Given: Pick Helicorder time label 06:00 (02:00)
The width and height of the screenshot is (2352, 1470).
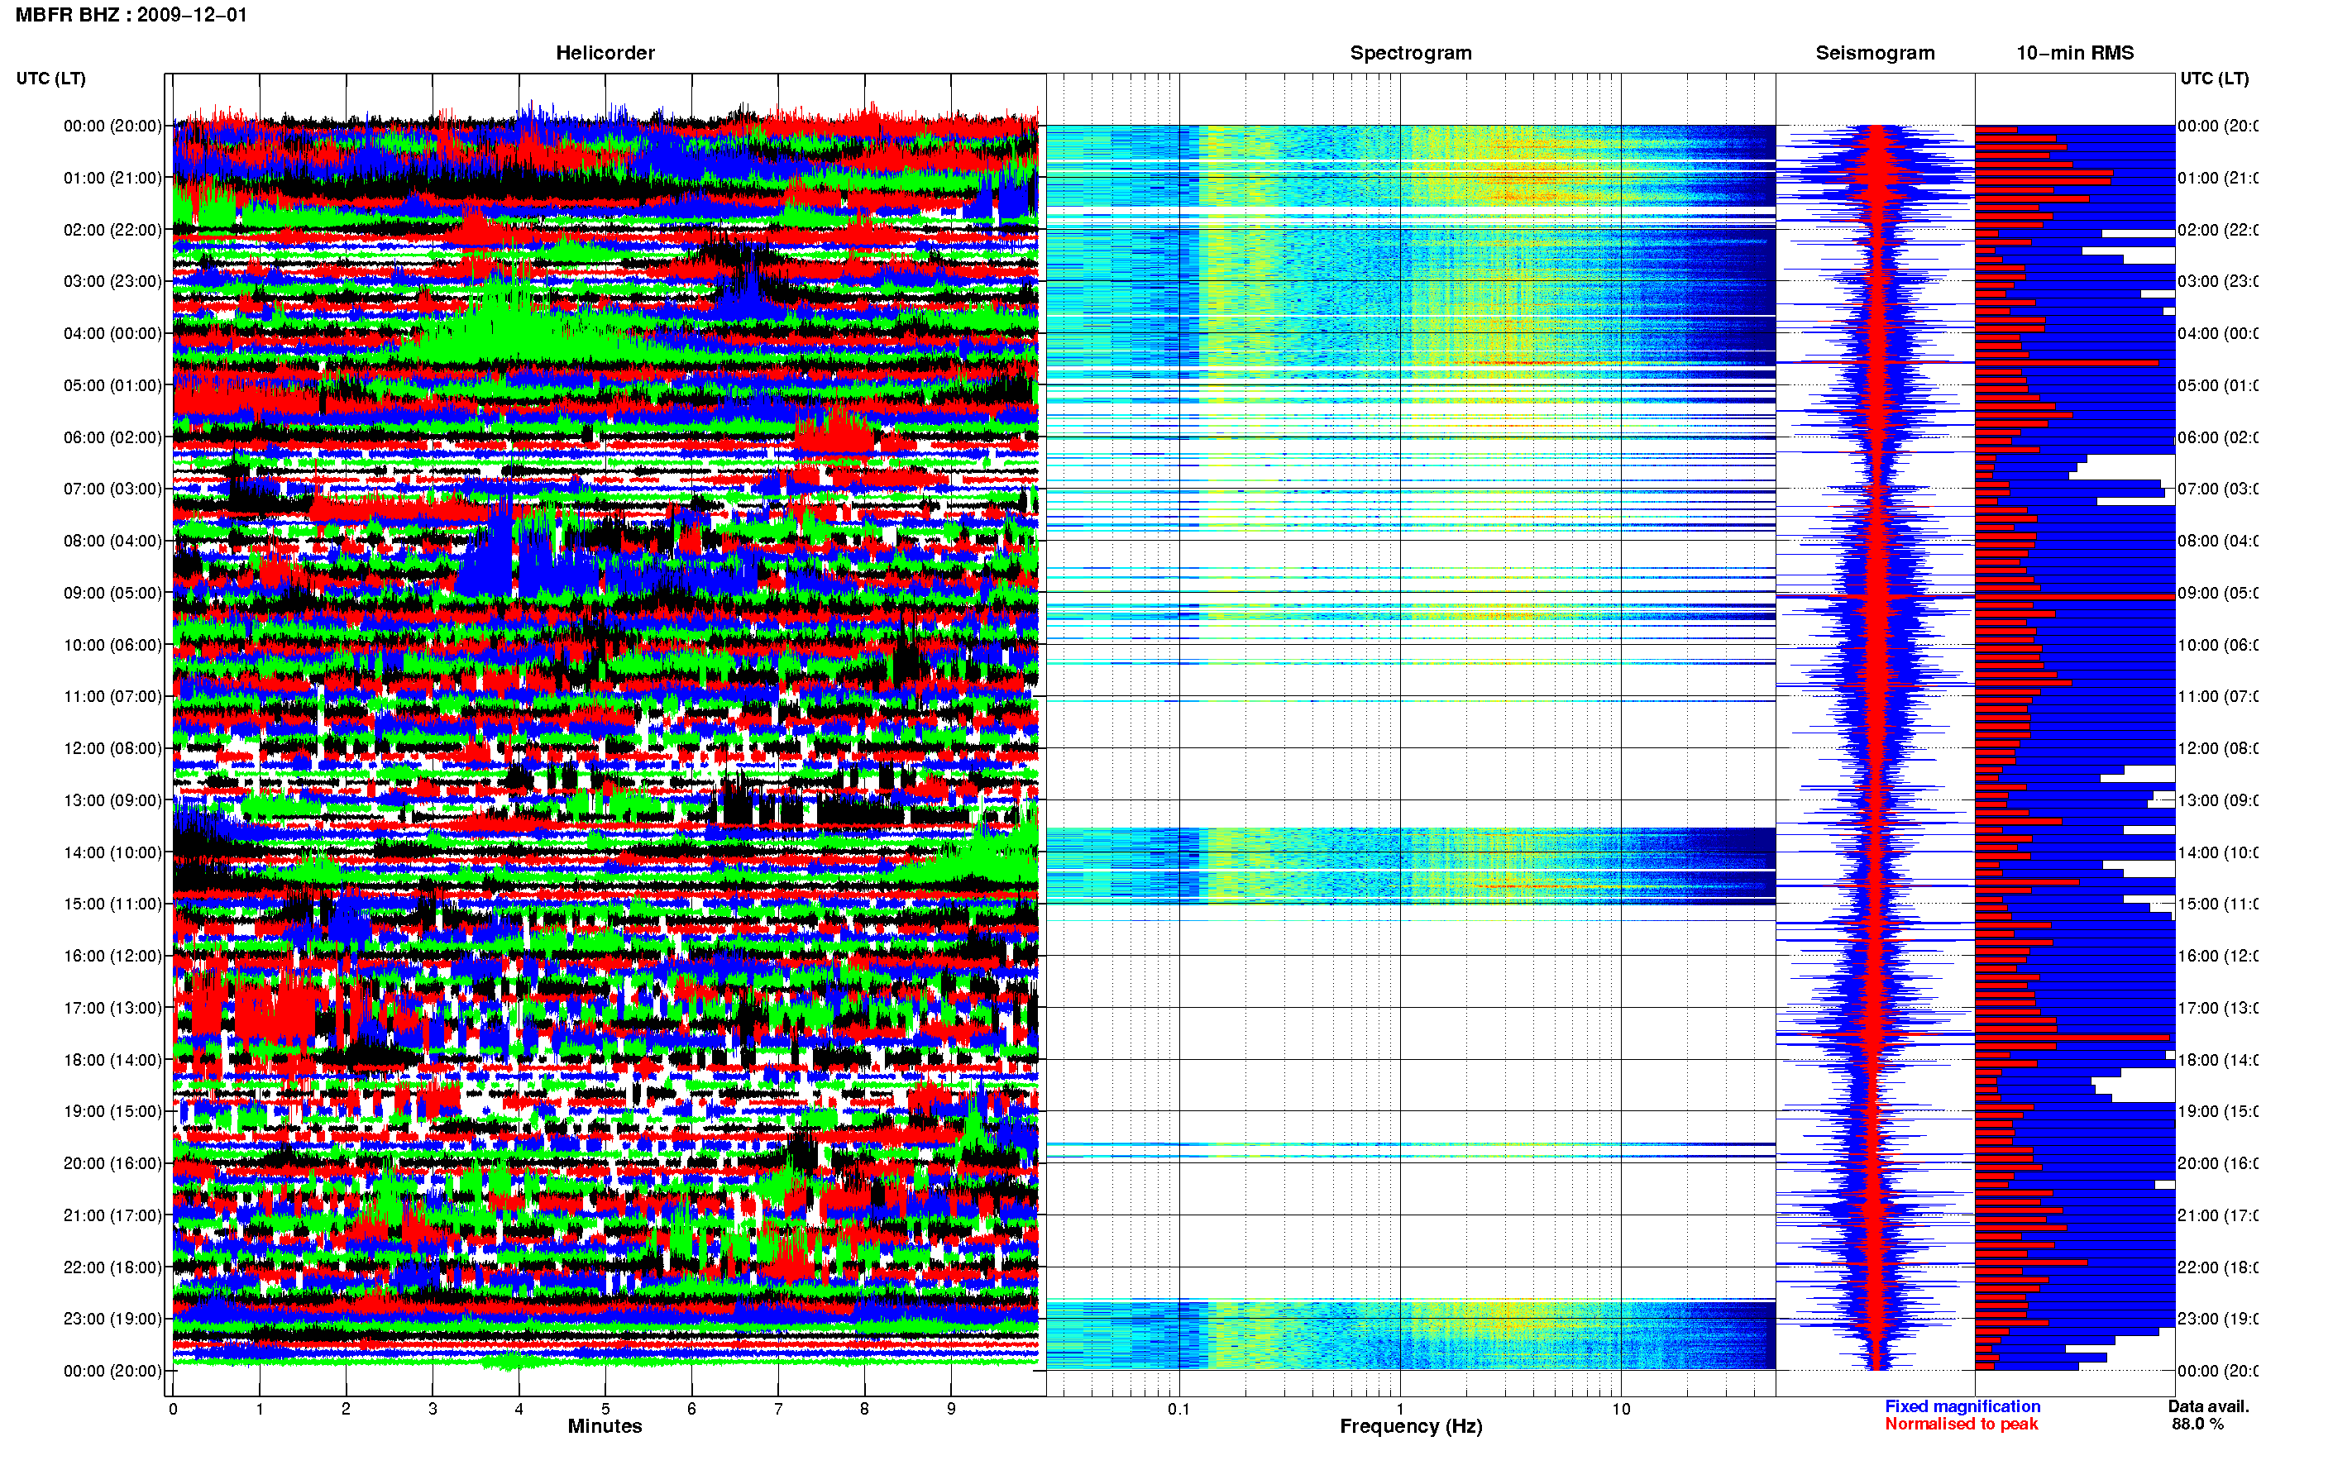Looking at the screenshot, I should coord(112,437).
